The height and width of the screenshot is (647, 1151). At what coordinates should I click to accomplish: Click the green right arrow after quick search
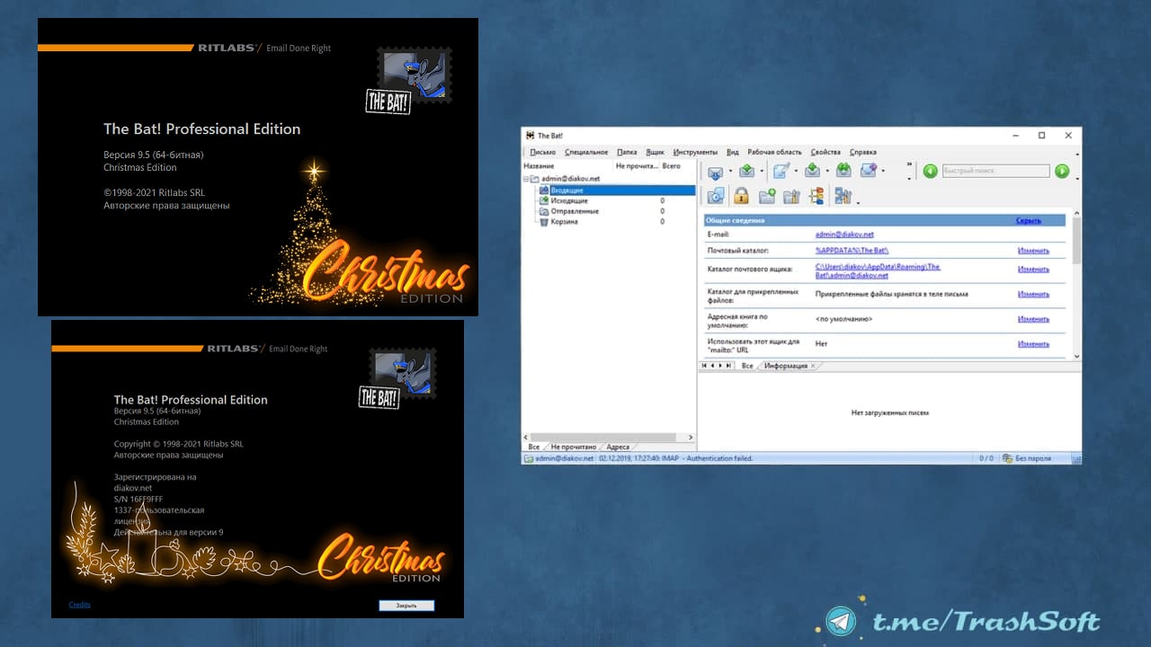pos(1062,171)
